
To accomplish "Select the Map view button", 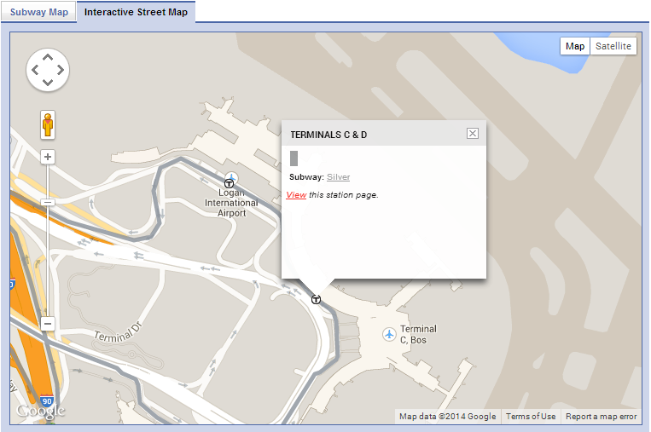I will pos(575,46).
